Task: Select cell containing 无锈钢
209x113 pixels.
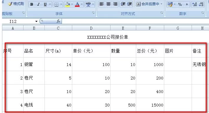Action: pos(200,64)
